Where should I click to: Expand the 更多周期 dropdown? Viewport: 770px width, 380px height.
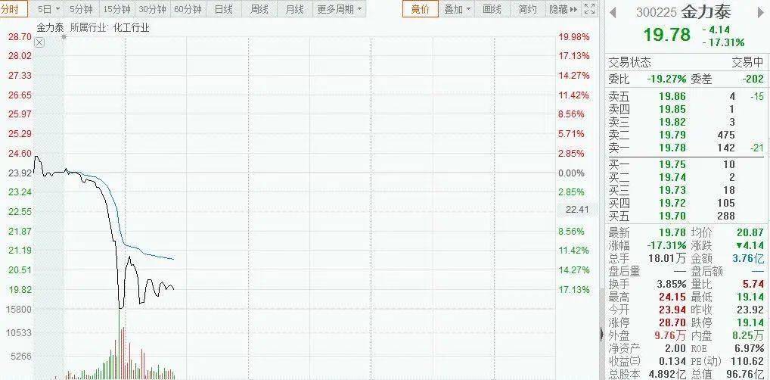coord(340,9)
